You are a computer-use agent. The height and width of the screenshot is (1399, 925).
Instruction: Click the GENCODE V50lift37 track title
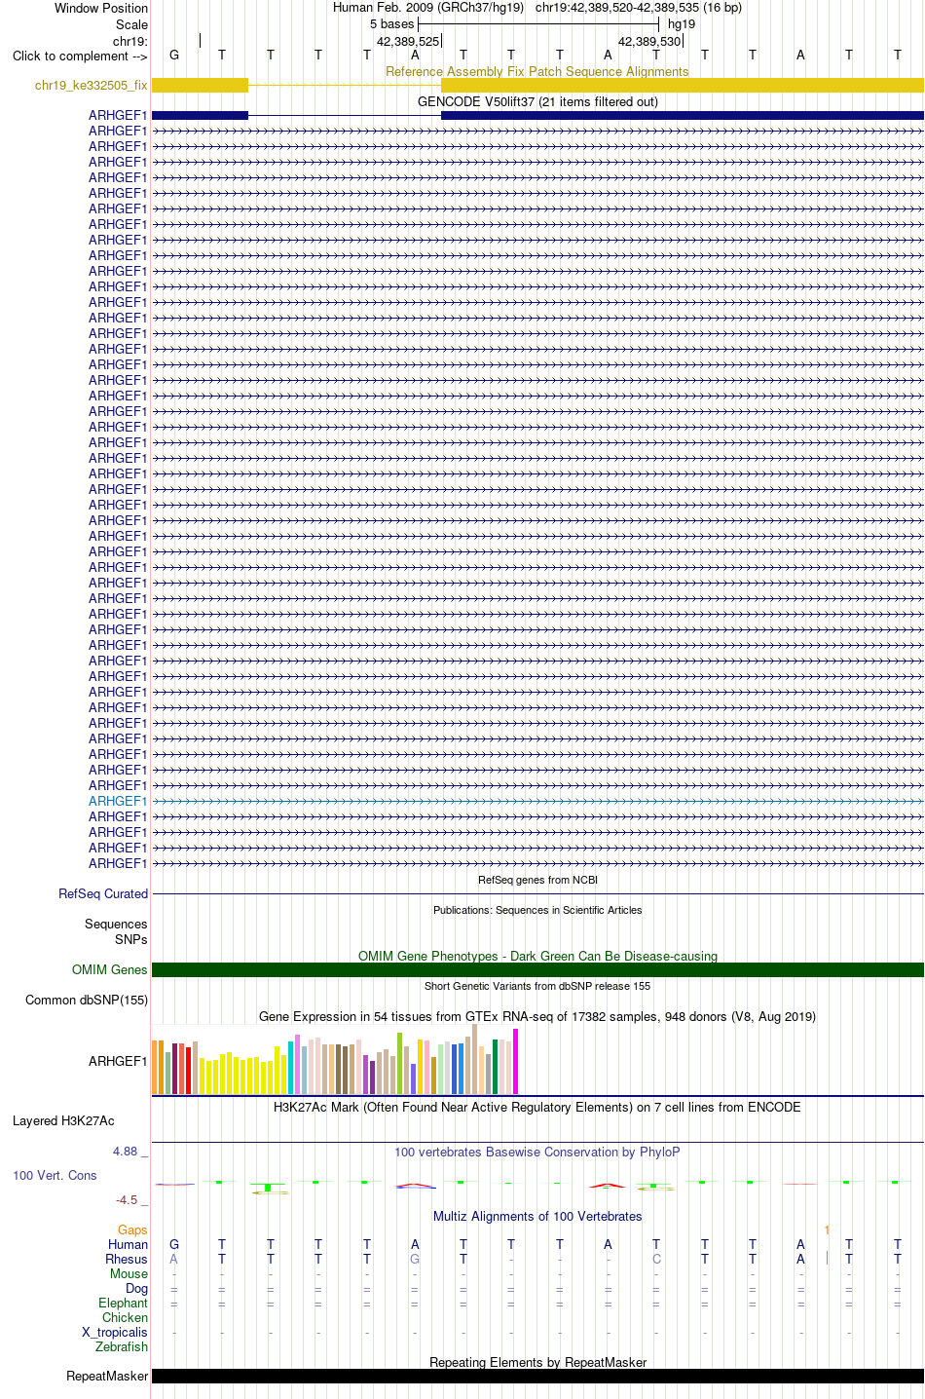point(537,101)
